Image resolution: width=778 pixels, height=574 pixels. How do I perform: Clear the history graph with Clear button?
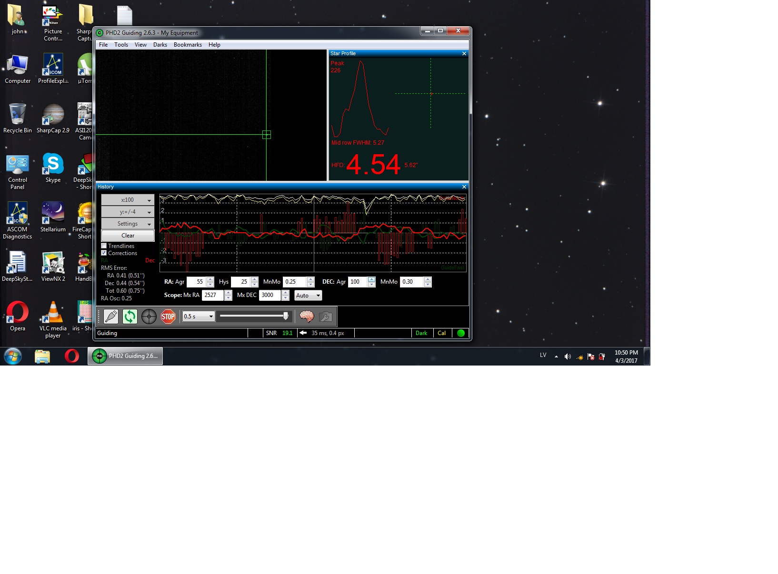click(x=128, y=236)
